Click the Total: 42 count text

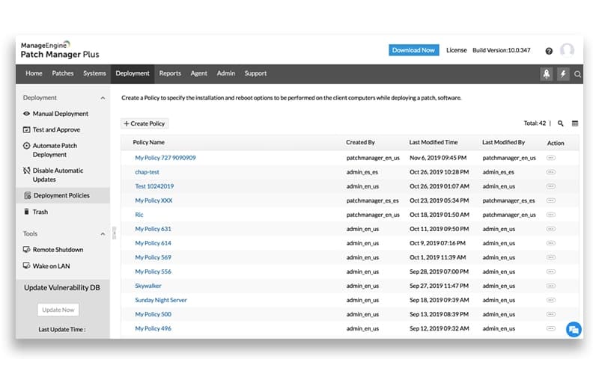535,123
